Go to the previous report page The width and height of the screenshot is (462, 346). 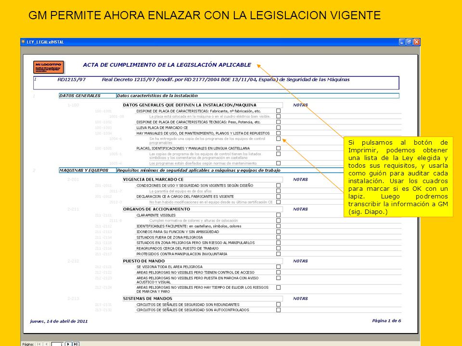pos(47,344)
